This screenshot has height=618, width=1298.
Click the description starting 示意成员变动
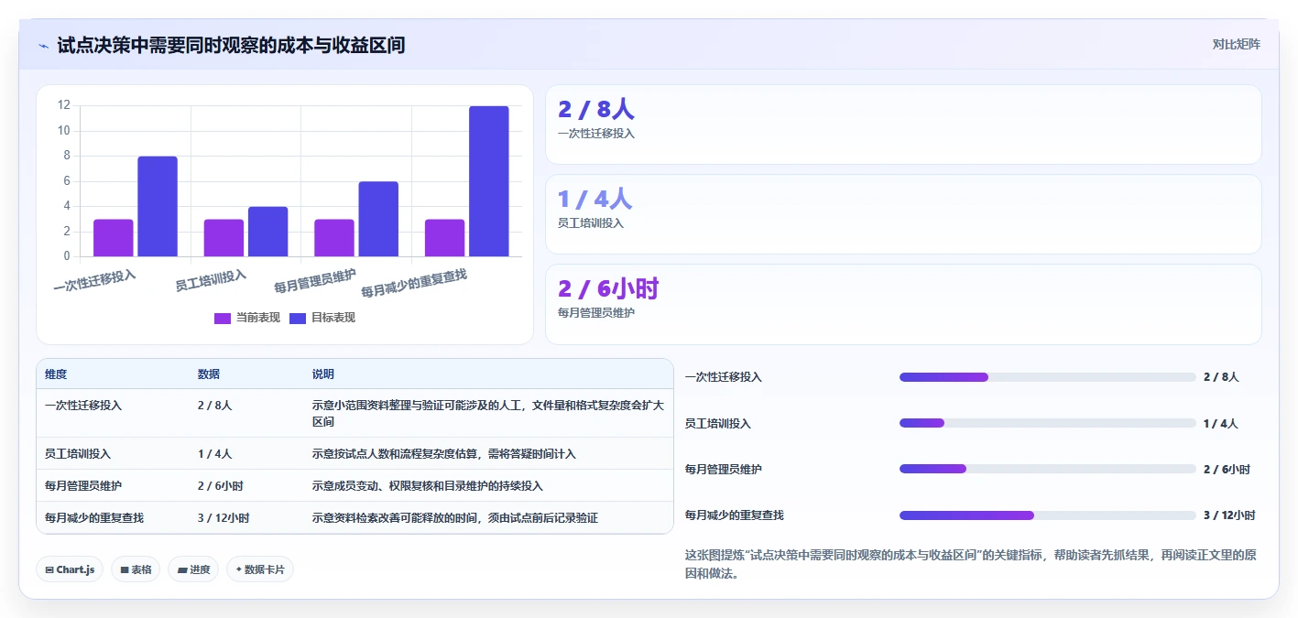[428, 485]
